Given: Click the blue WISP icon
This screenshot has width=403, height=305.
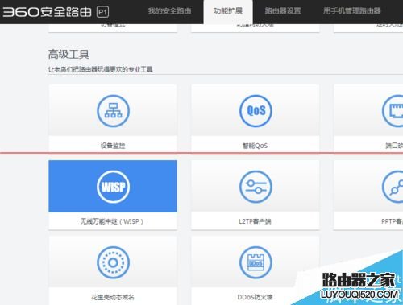Looking at the screenshot, I should 113,187.
